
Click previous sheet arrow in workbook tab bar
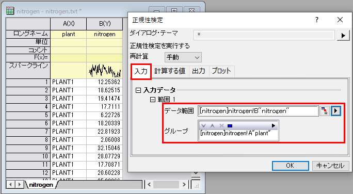pyautogui.click(x=10, y=185)
